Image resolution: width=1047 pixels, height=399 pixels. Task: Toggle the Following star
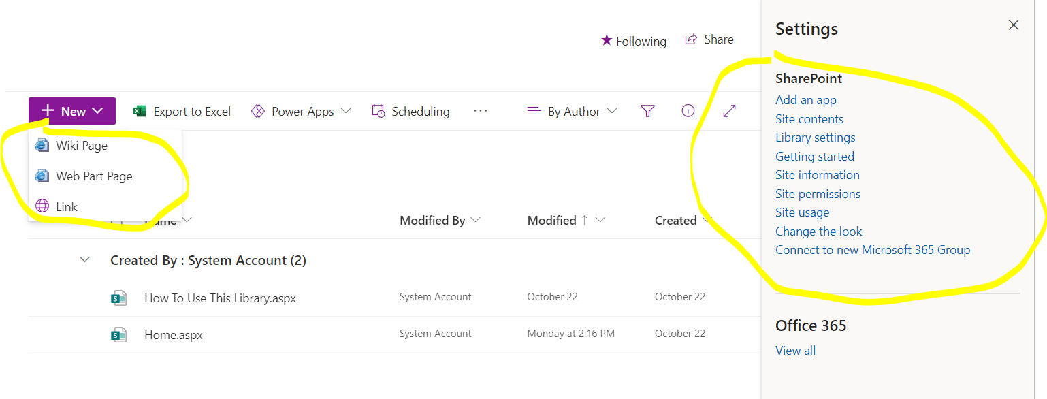click(x=606, y=40)
